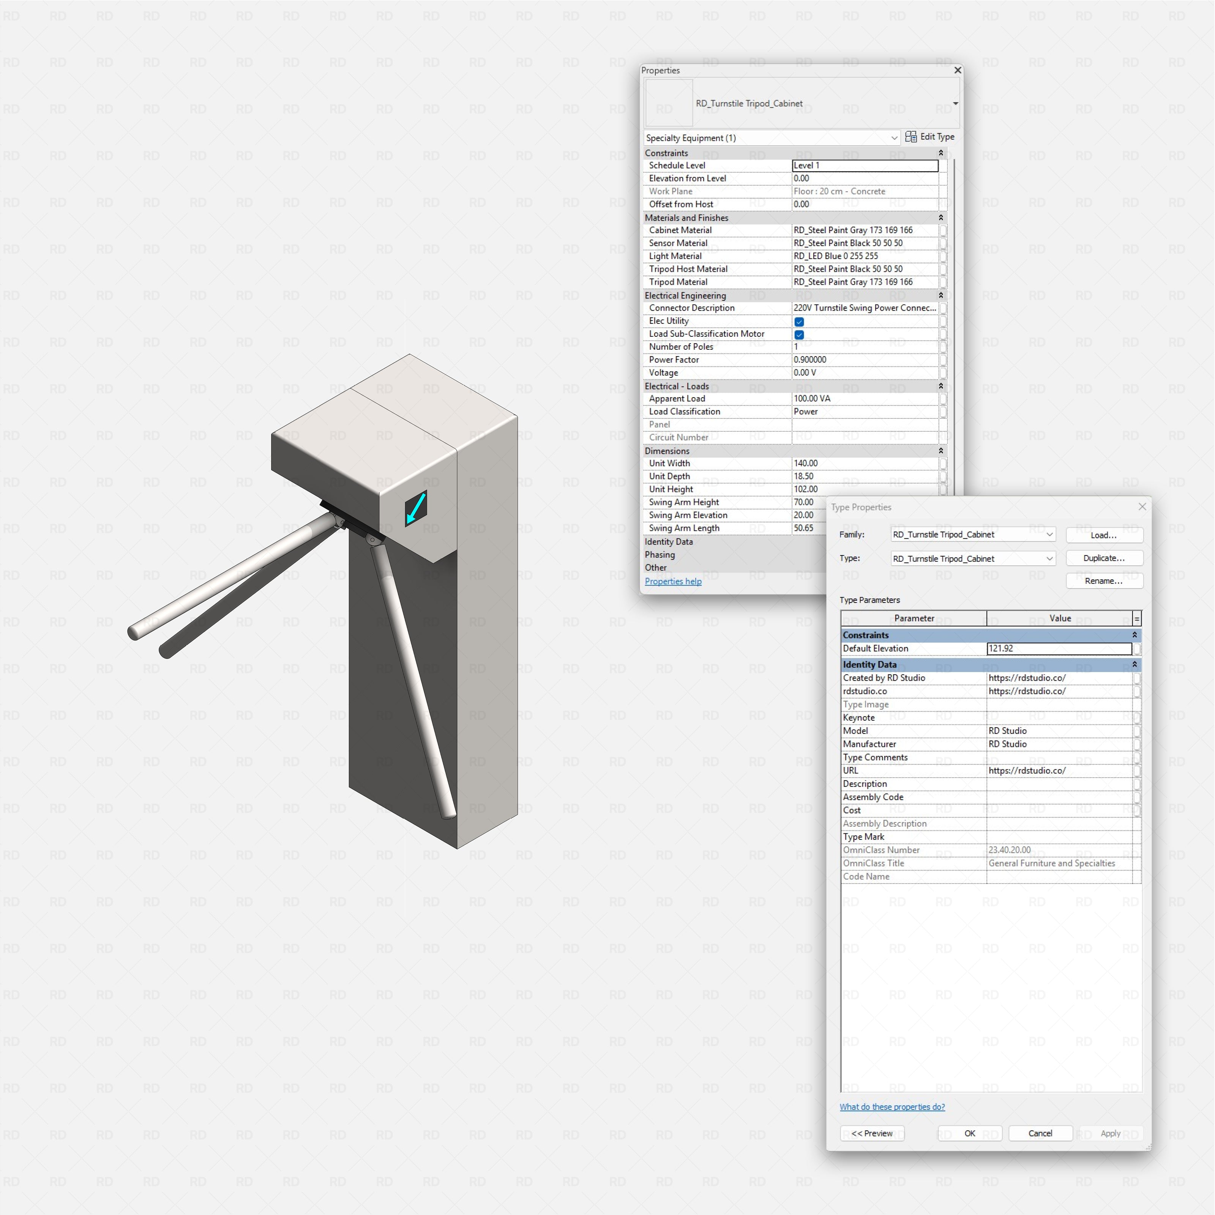Click associate button beside Created by RD Studio
Viewport: 1215px width, 1215px height.
tap(1136, 678)
